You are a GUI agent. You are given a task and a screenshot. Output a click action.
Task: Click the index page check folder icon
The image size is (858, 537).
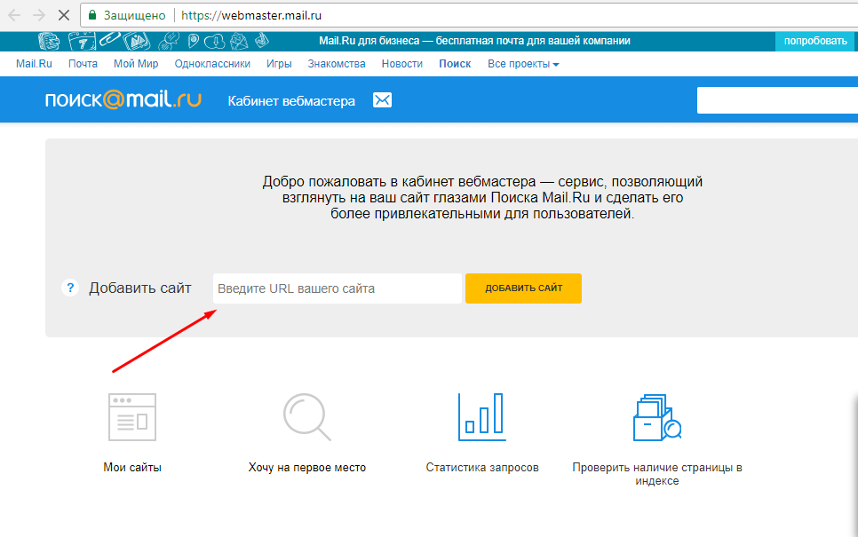(x=656, y=417)
